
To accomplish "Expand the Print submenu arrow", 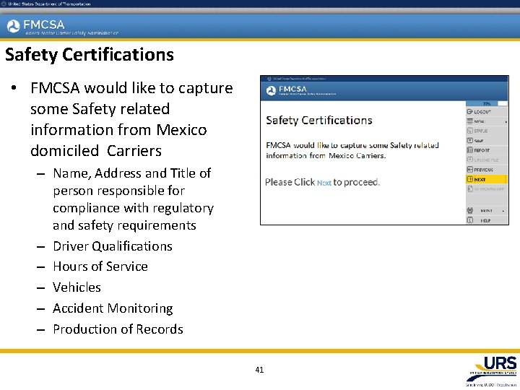I will point(503,211).
